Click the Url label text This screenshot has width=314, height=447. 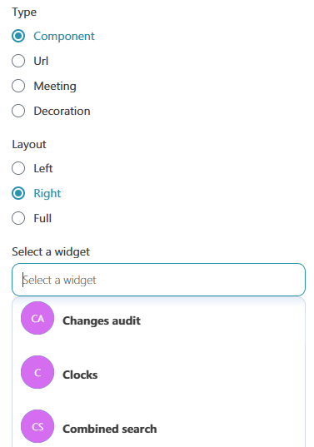tap(41, 61)
